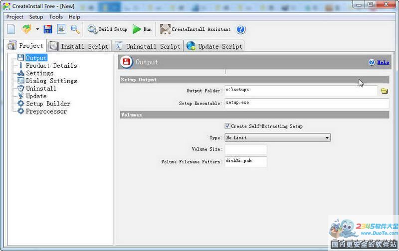Launch CreateInstall Assistant
This screenshot has height=251, width=399.
pyautogui.click(x=195, y=29)
